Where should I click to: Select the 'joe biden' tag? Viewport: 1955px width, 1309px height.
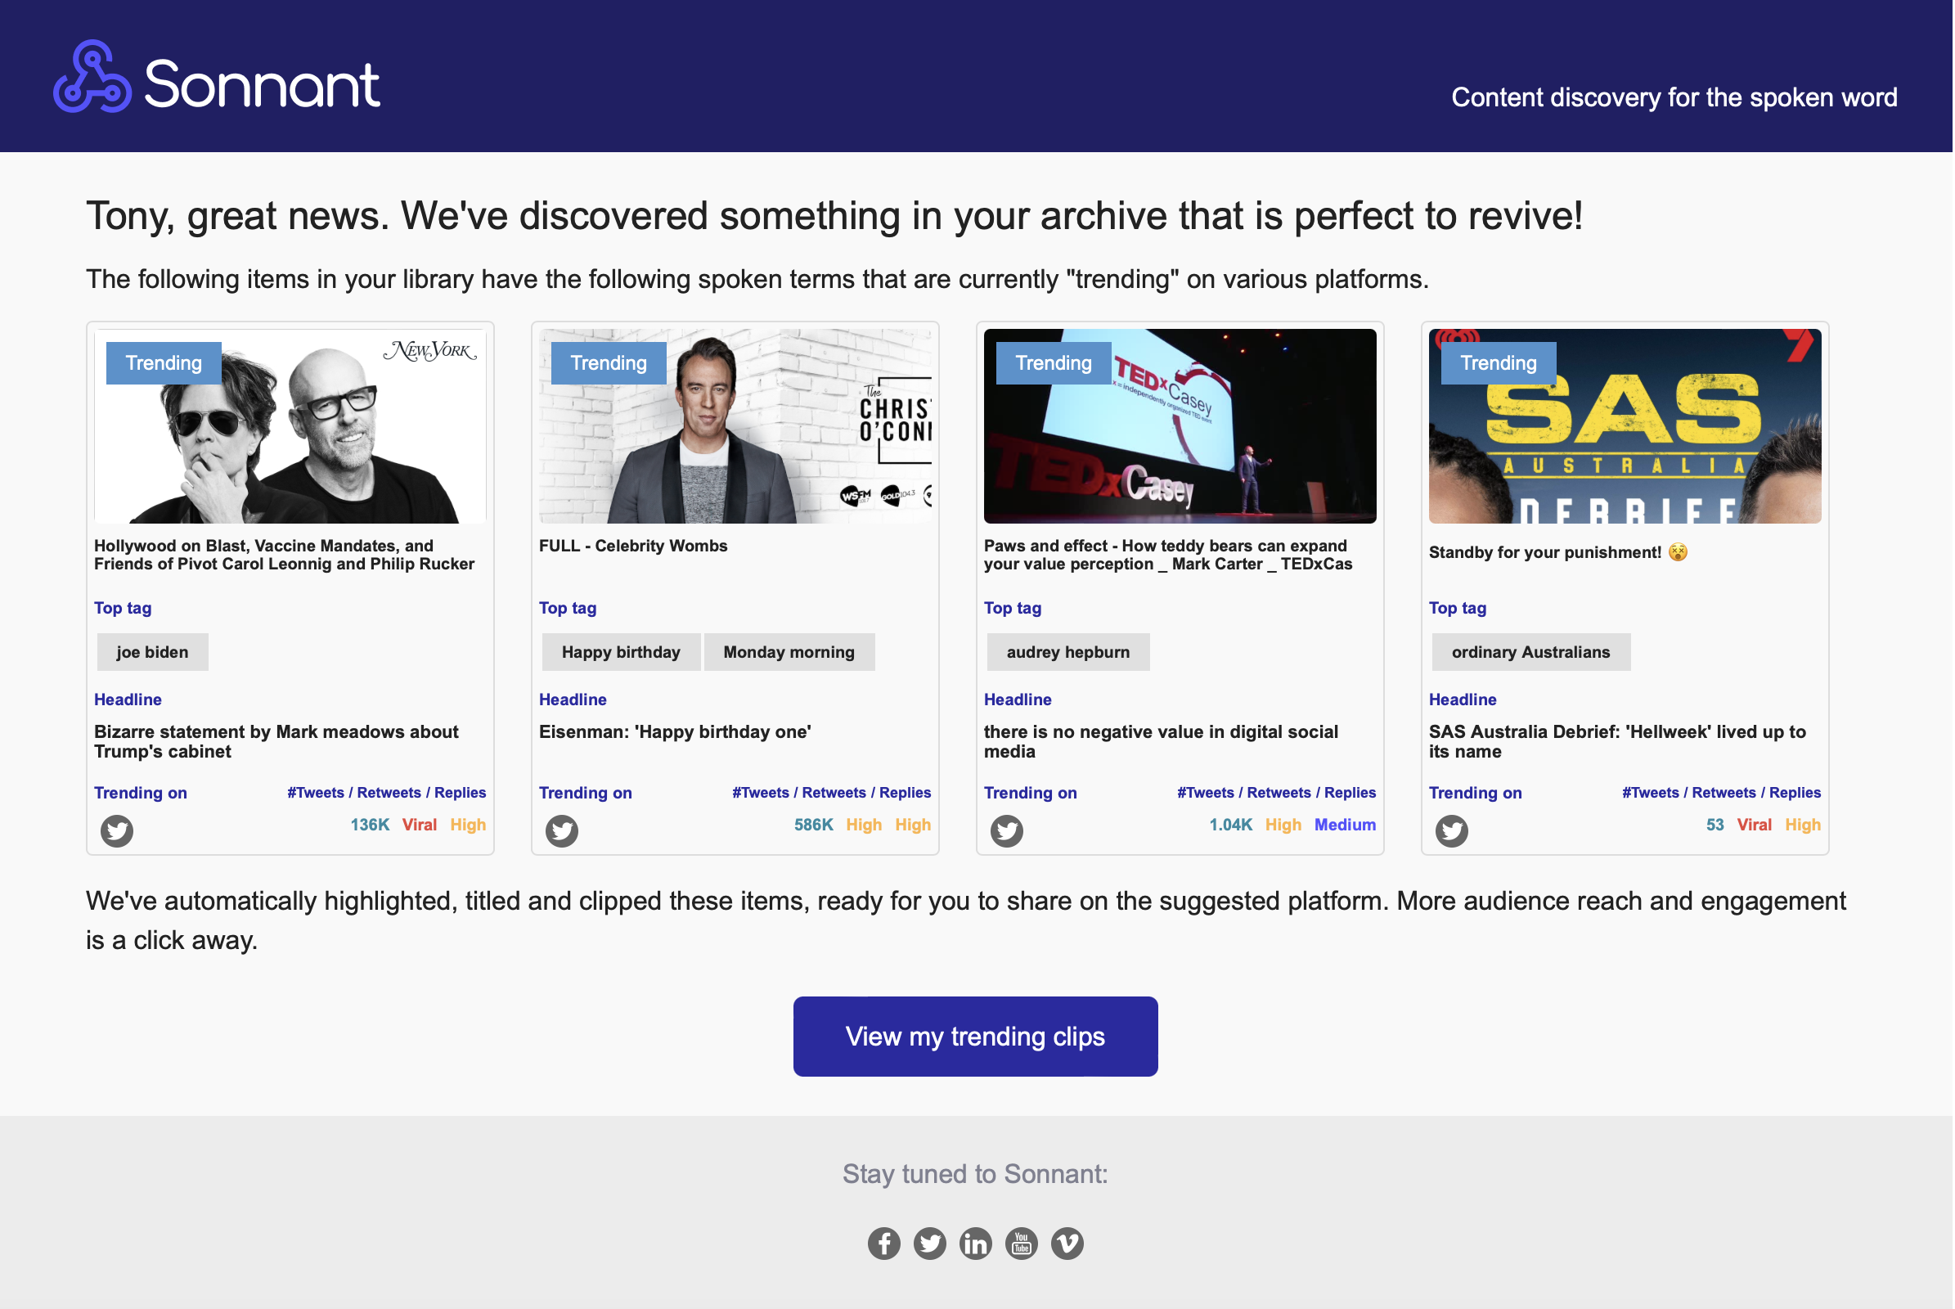[x=153, y=653]
